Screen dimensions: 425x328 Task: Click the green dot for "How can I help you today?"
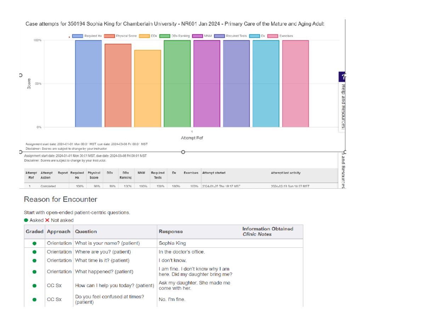(34, 285)
